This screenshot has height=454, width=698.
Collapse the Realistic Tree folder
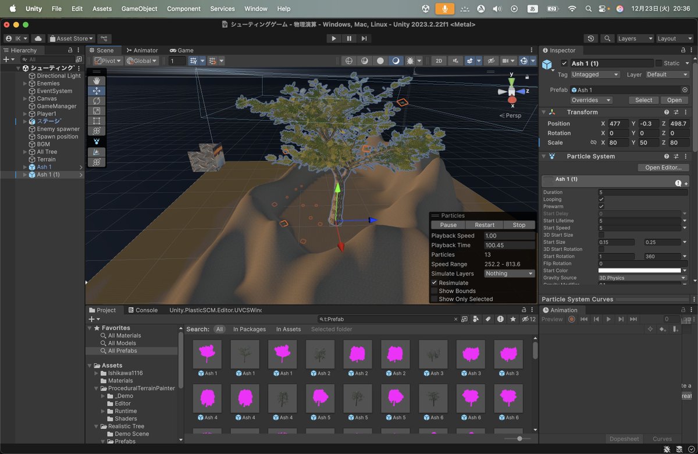[97, 427]
